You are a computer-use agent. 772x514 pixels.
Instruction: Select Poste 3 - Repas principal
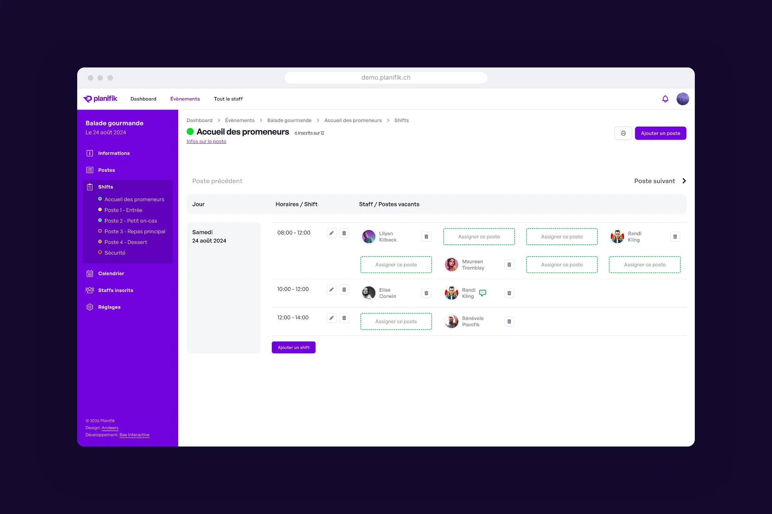pos(134,231)
